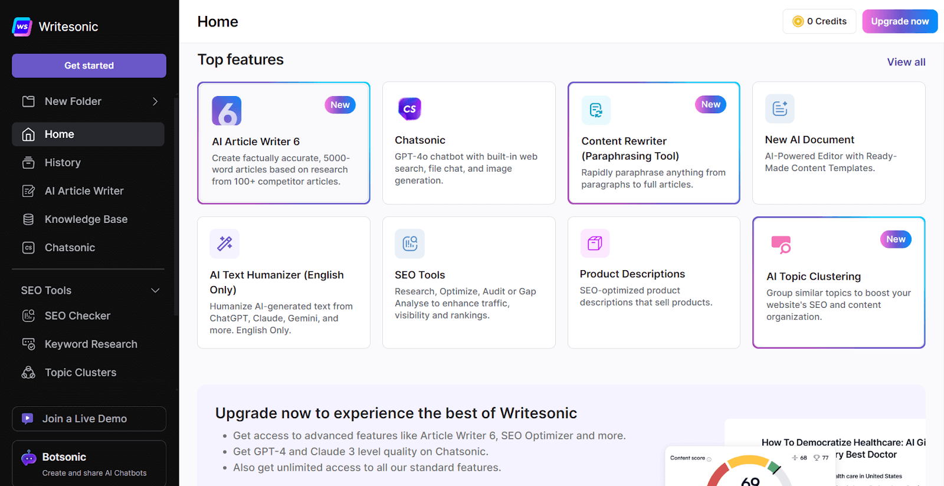Screen dimensions: 944x486
Task: Click the Chatsonic sidebar icon
Action: 28,248
